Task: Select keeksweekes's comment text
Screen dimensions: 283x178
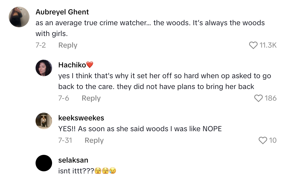Action: pyautogui.click(x=139, y=129)
